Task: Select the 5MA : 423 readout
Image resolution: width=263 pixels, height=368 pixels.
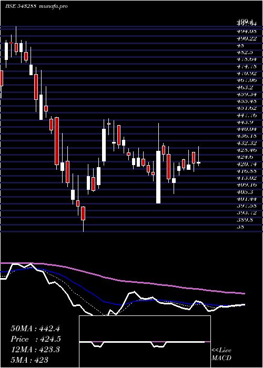Action: point(29,360)
